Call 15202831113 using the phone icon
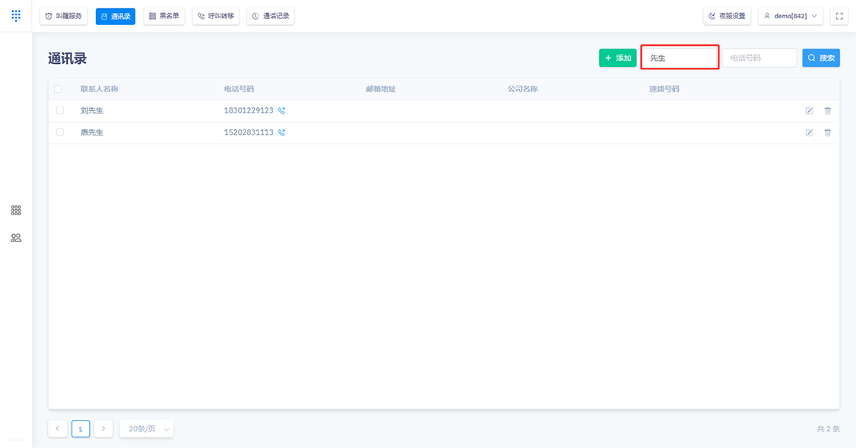 [282, 132]
